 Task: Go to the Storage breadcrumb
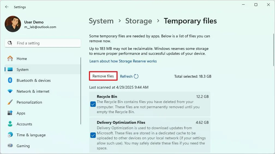coord(139,21)
